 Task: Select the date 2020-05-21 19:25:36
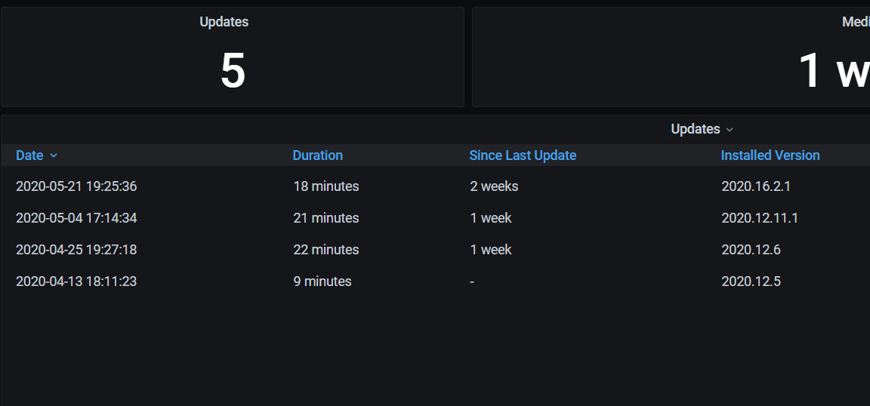click(x=76, y=186)
